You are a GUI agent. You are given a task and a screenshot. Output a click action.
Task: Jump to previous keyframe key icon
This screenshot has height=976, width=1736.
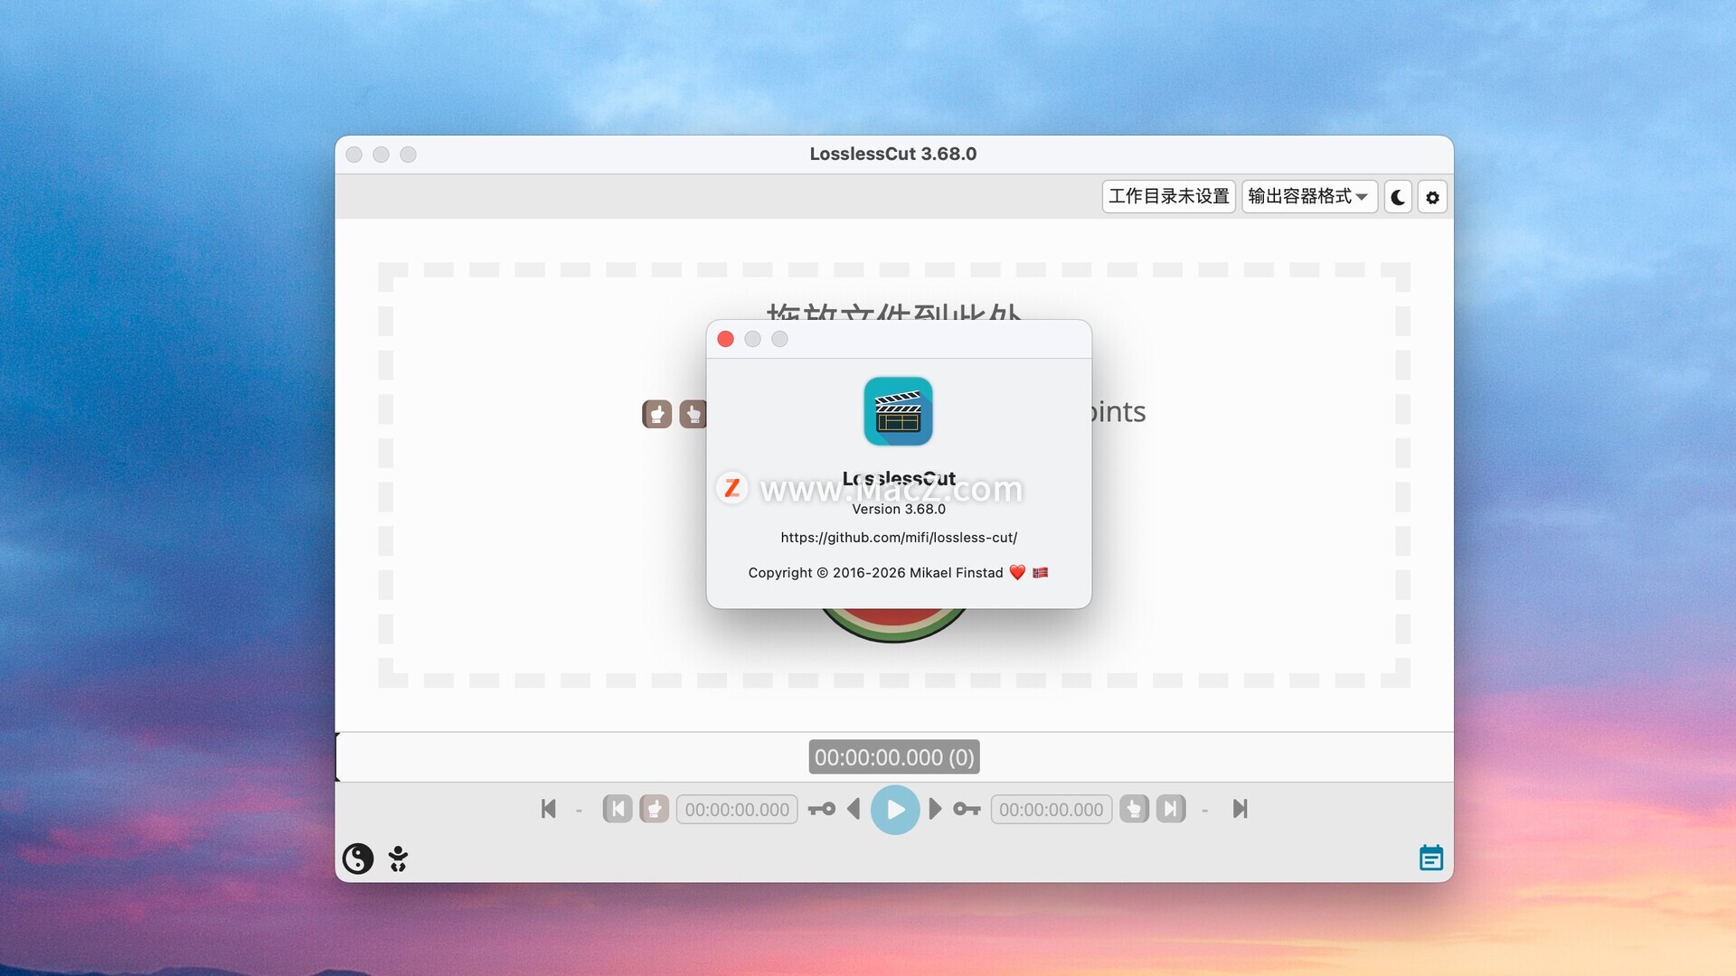point(821,809)
